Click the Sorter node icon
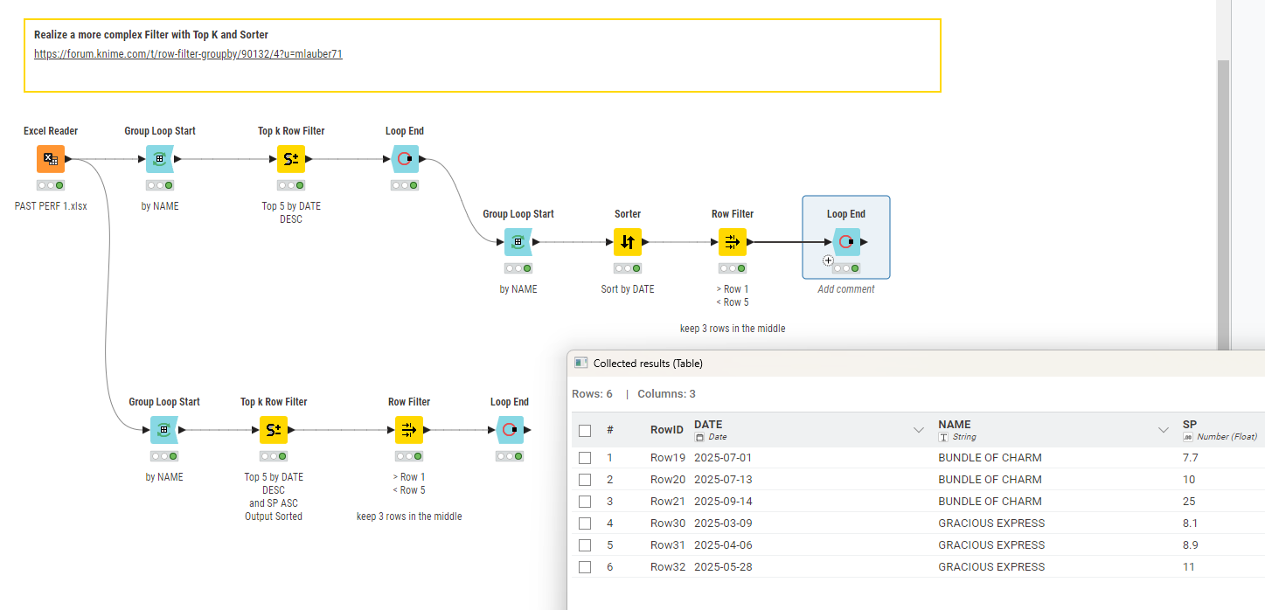This screenshot has width=1265, height=610. (x=627, y=242)
